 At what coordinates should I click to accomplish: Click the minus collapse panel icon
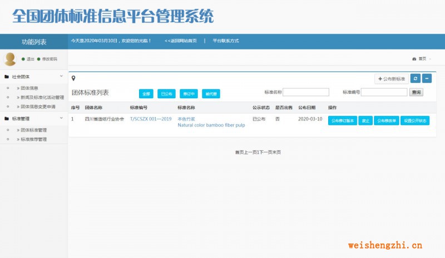(427, 79)
